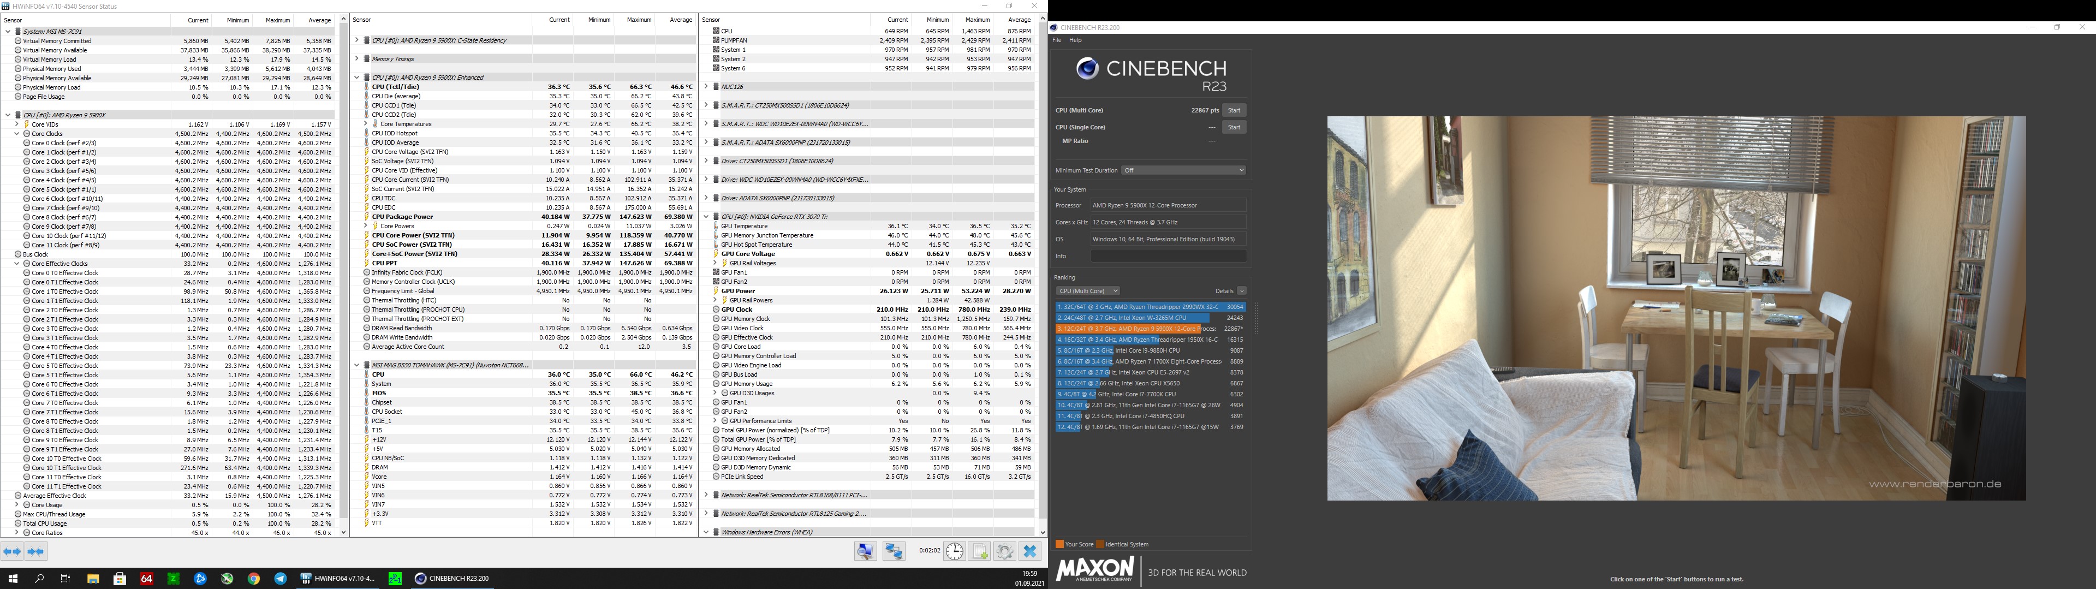
Task: Switch to CINEBENCH R23.200 taskbar button
Action: [x=452, y=579]
